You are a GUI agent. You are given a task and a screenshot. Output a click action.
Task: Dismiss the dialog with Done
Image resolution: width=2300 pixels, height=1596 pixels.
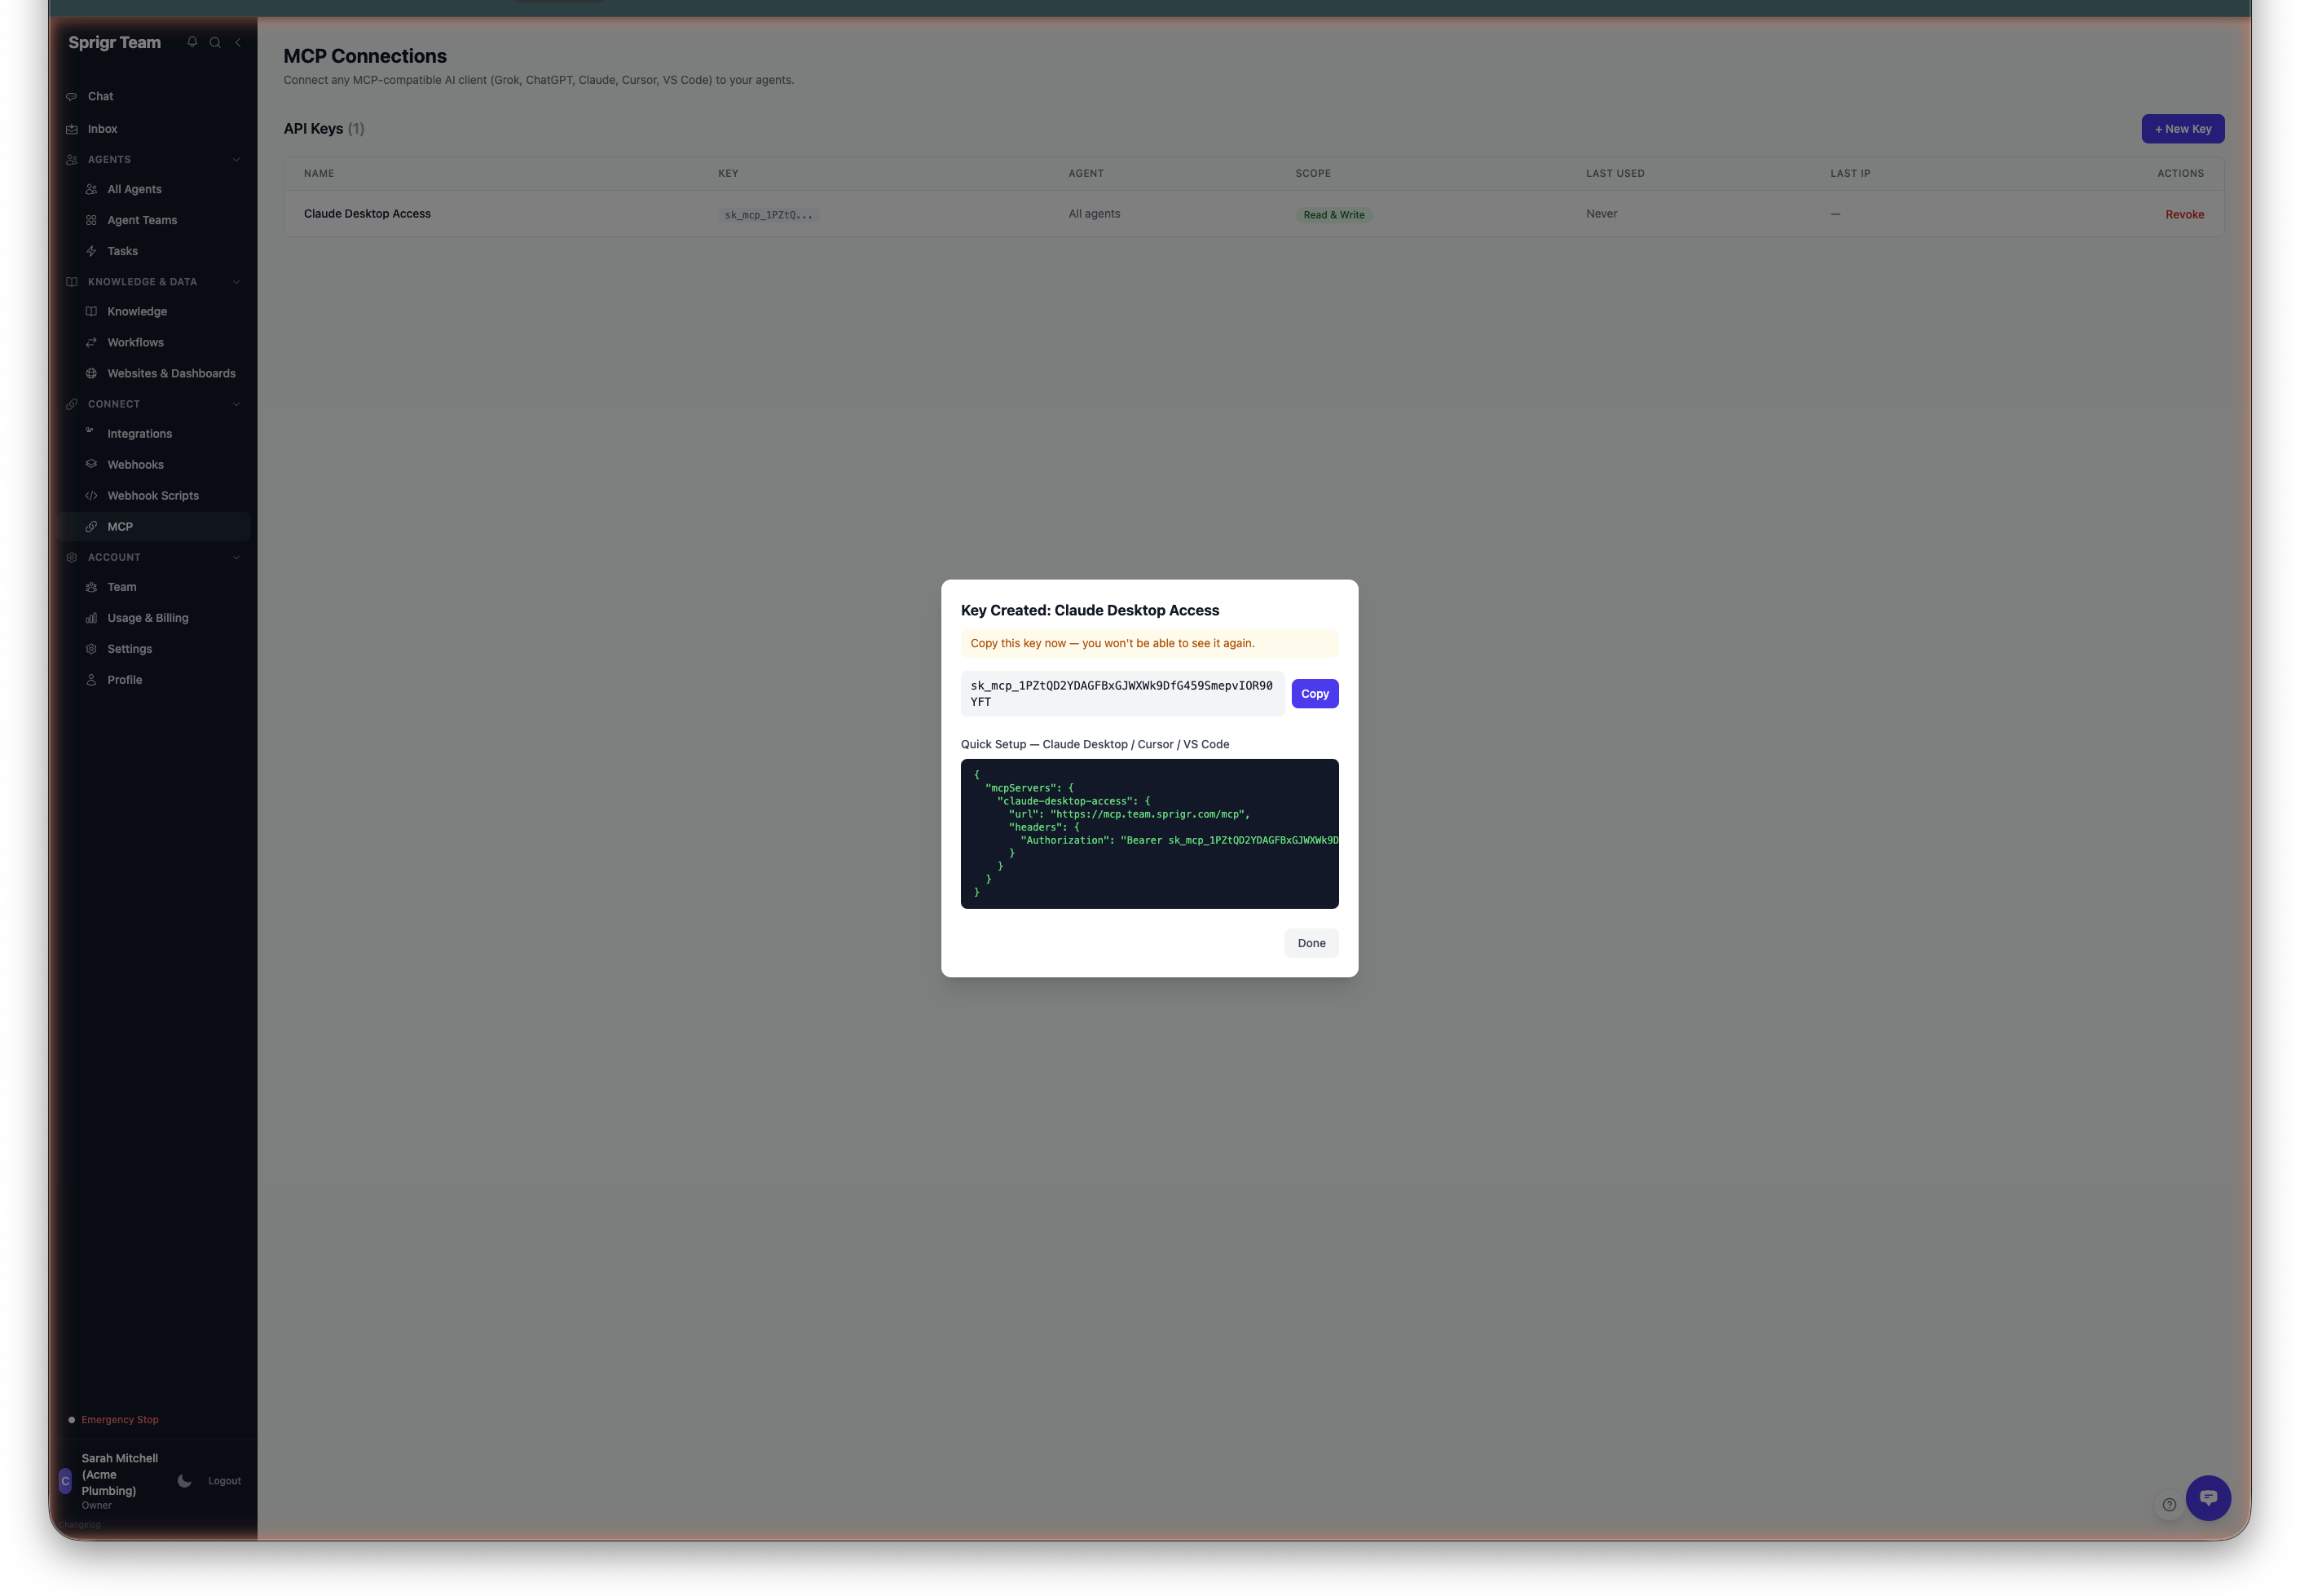tap(1310, 942)
